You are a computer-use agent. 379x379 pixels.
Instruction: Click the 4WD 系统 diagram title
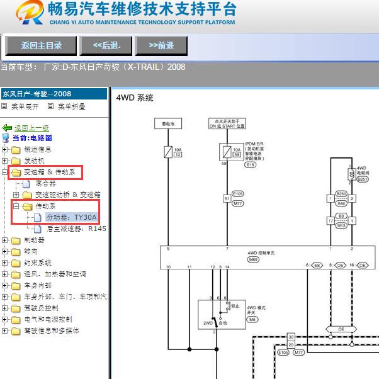click(x=134, y=98)
